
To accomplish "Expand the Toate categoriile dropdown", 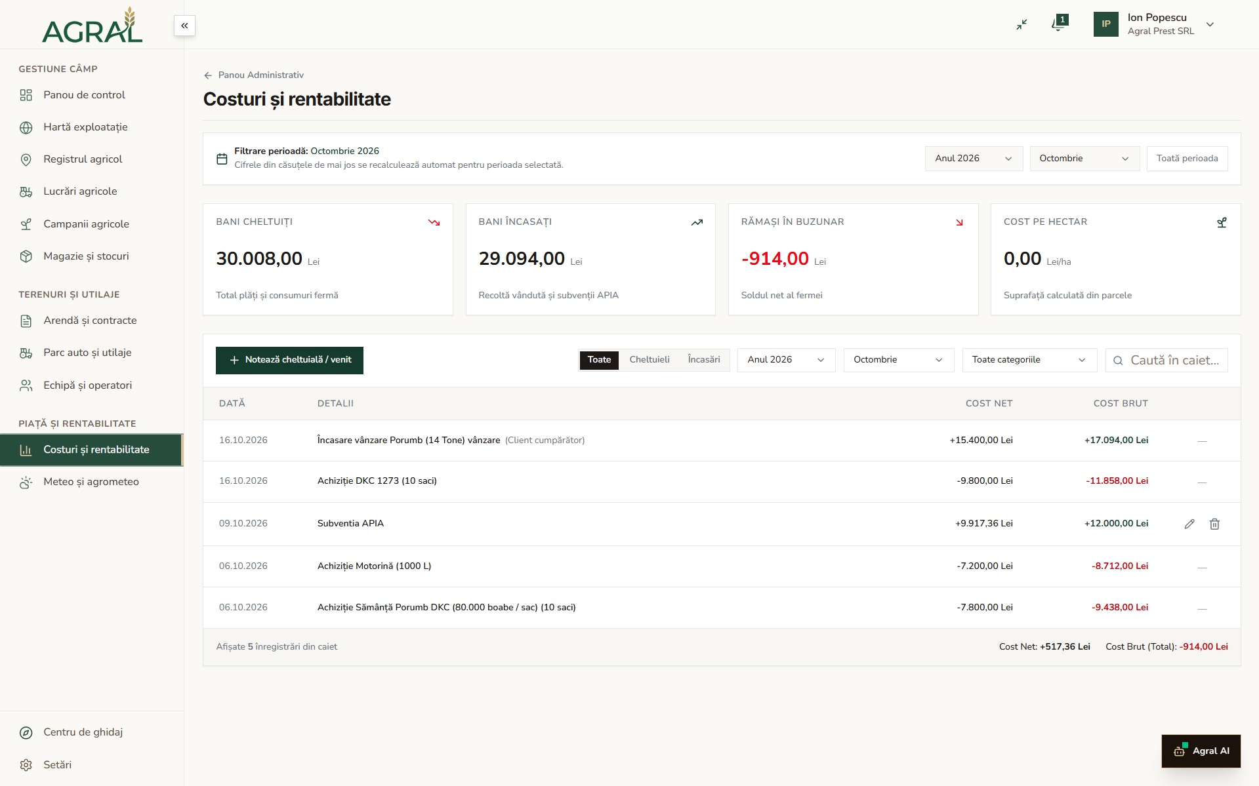I will pos(1029,360).
